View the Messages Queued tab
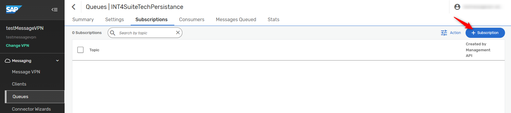Image resolution: width=511 pixels, height=113 pixels. (x=236, y=19)
